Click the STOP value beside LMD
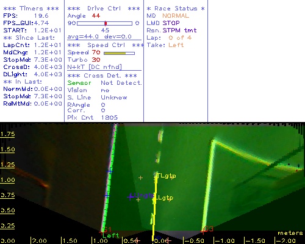This screenshot has height=244, width=305. pyautogui.click(x=171, y=23)
